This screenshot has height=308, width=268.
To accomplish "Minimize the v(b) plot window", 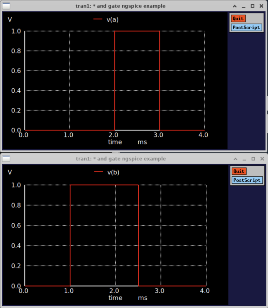I will [x=244, y=159].
